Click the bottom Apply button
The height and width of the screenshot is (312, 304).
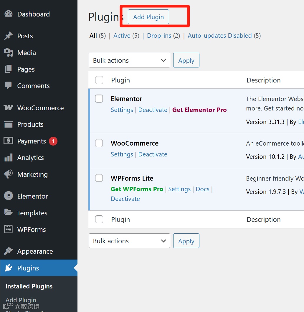186,241
